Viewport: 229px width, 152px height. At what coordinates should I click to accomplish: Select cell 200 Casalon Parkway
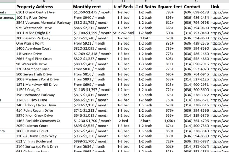44,38
